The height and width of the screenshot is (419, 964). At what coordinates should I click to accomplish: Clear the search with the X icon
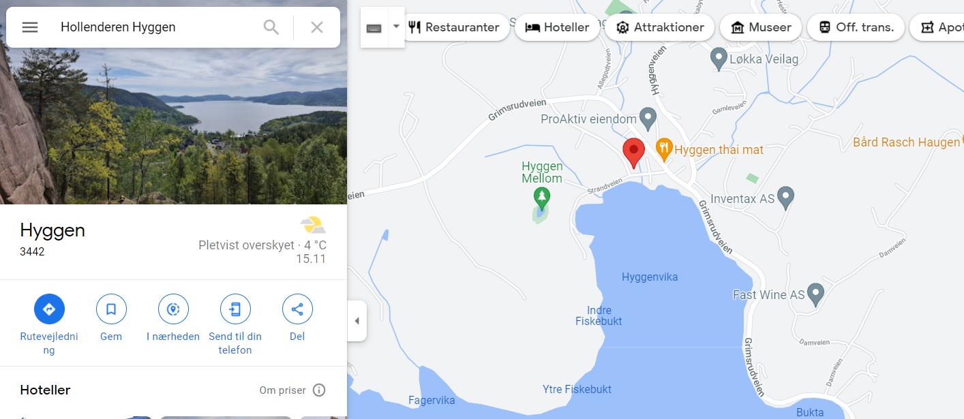[x=317, y=27]
